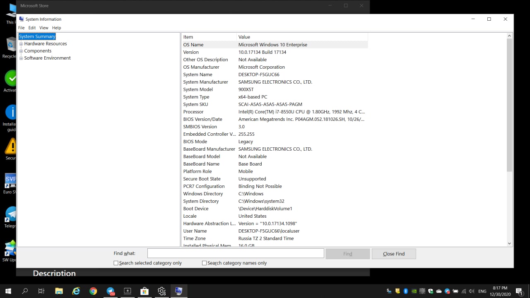Open the NVIDIA tray icon
Screen dimensions: 530x298
pyautogui.click(x=414, y=291)
